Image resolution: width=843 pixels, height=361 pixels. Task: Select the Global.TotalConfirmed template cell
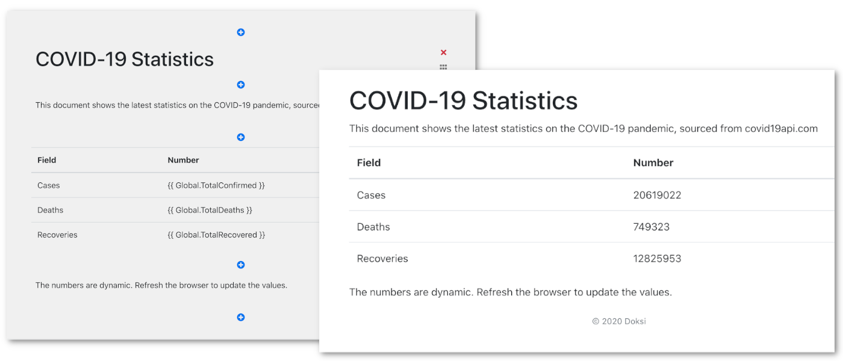[216, 185]
